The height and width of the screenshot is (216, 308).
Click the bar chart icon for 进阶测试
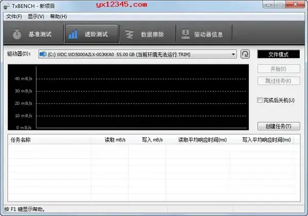[73, 34]
